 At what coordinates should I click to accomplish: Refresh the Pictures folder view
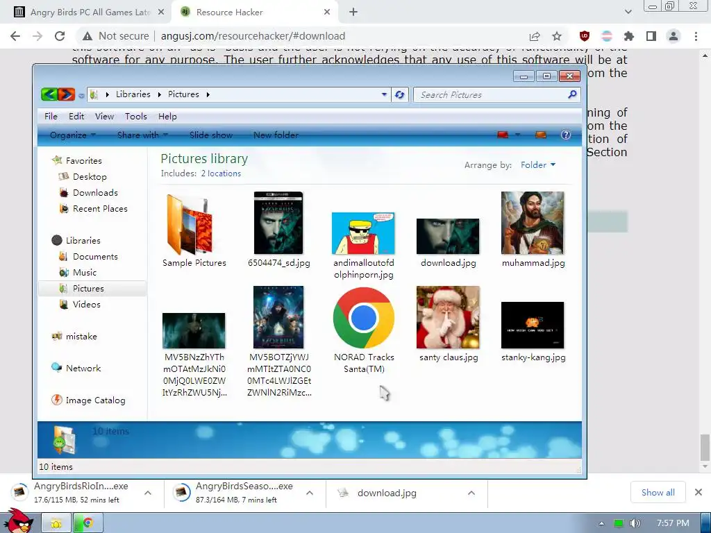click(x=399, y=94)
